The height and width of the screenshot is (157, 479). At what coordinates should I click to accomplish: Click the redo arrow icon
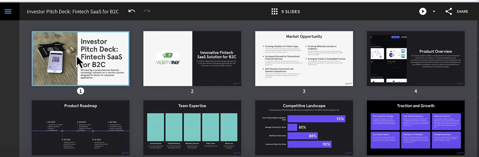(x=147, y=11)
